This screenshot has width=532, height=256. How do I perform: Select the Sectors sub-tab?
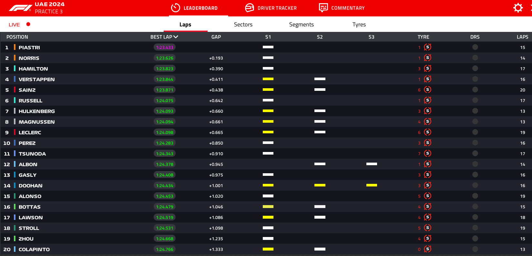point(243,24)
